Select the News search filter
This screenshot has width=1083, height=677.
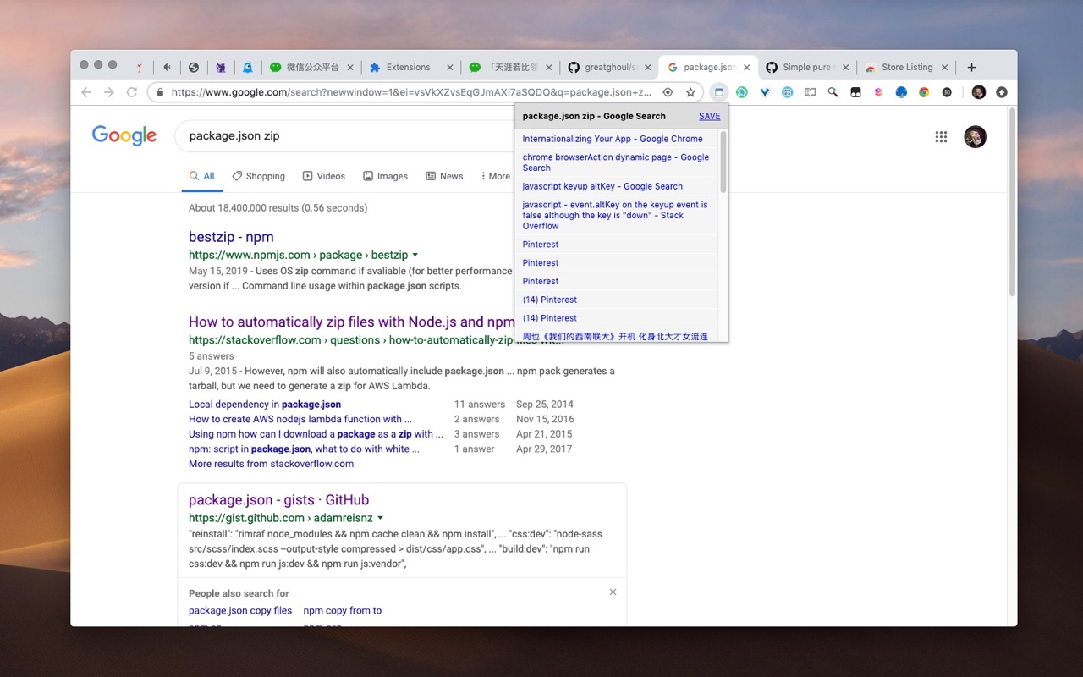[x=444, y=176]
